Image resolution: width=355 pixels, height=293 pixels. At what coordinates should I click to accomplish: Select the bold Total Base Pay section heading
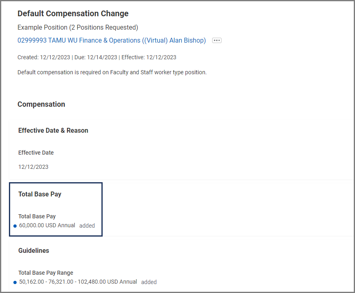pos(40,194)
